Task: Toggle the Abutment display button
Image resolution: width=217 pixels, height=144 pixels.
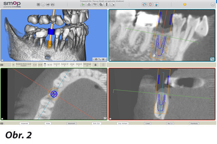Action: click(71, 123)
